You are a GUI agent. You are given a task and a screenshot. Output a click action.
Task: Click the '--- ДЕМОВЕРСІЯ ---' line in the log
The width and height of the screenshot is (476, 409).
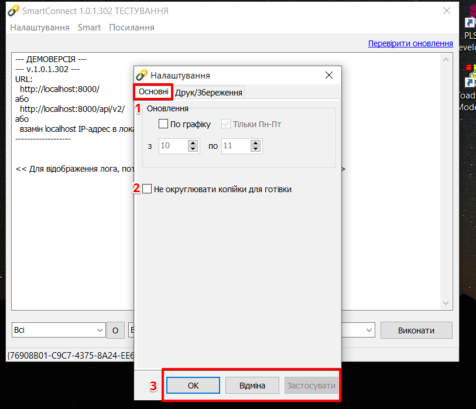click(x=51, y=59)
